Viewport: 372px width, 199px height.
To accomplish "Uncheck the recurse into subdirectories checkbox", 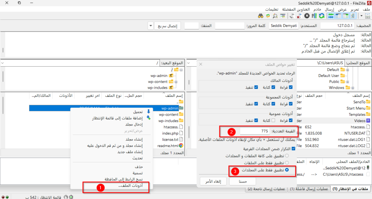I will (x=294, y=149).
